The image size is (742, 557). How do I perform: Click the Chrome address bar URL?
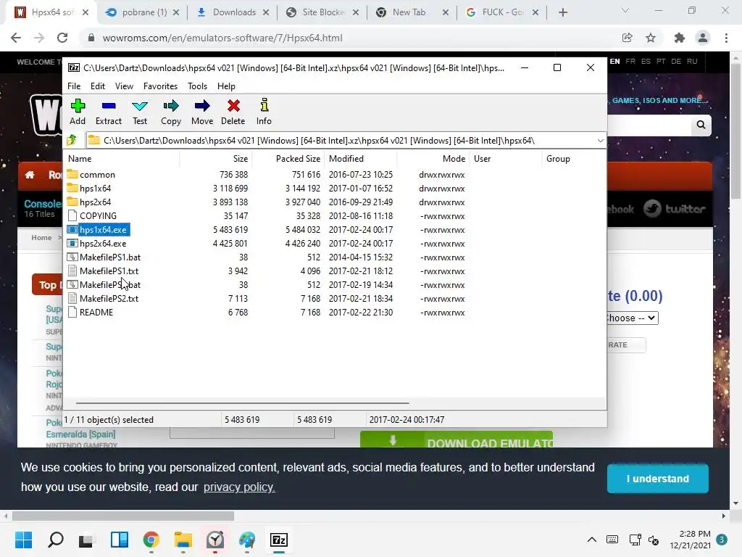pyautogui.click(x=222, y=38)
